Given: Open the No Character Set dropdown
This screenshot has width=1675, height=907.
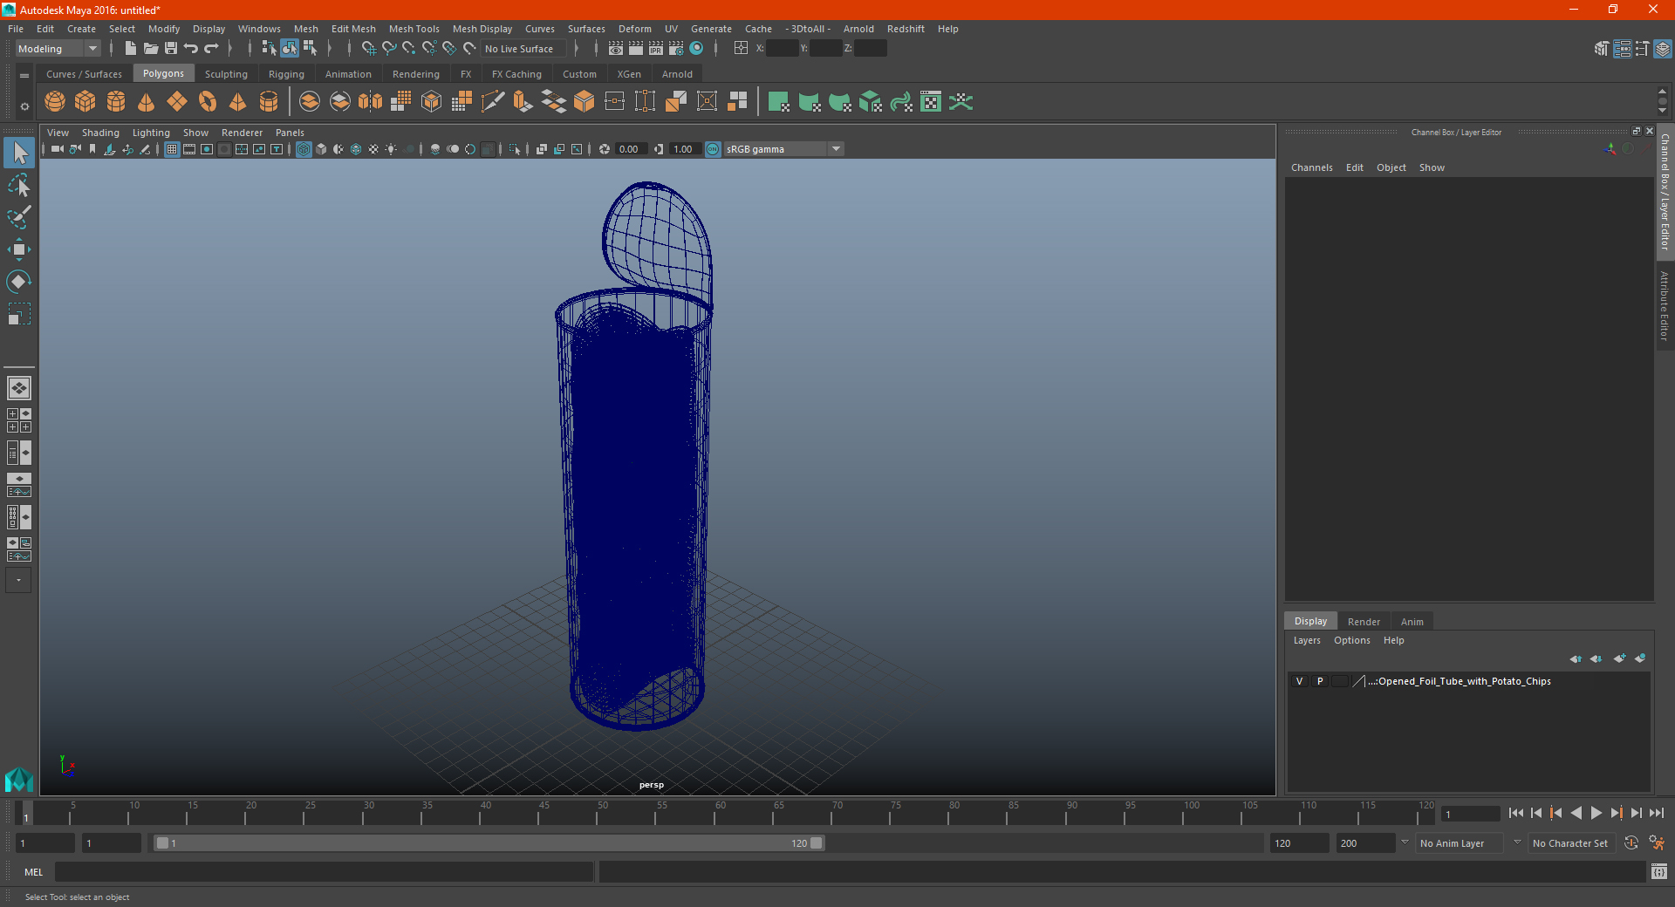Looking at the screenshot, I should click(x=1570, y=843).
